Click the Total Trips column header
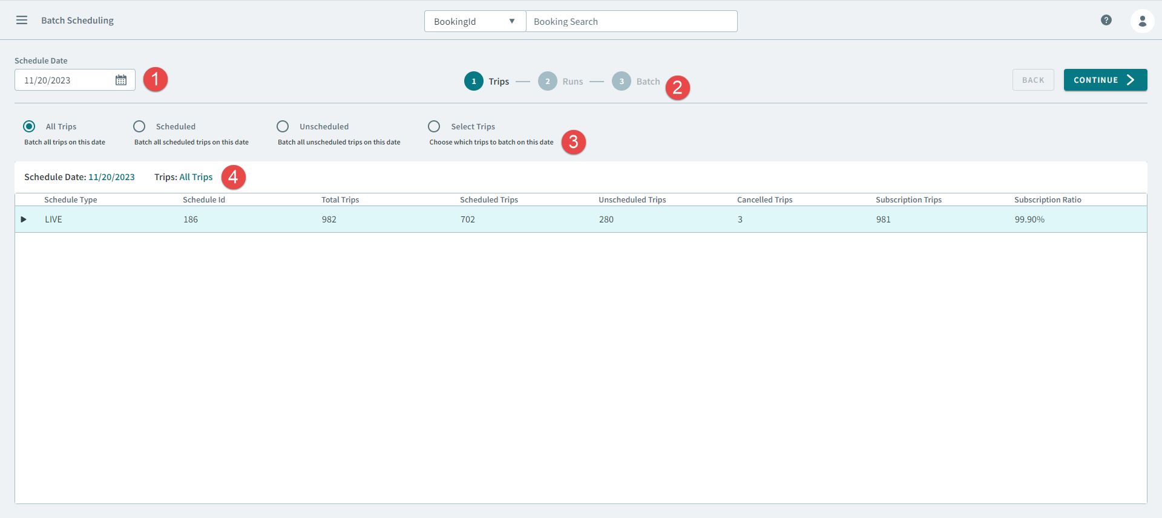Screen dimensions: 1162x518 point(340,199)
